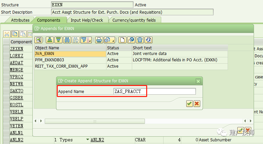263x144 pixels.
Task: Click the Short text column header
Action: pyautogui.click(x=180, y=48)
